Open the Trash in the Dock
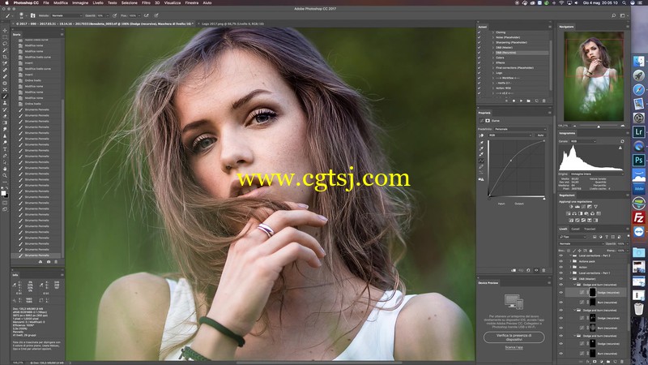The image size is (648, 365). tap(638, 309)
